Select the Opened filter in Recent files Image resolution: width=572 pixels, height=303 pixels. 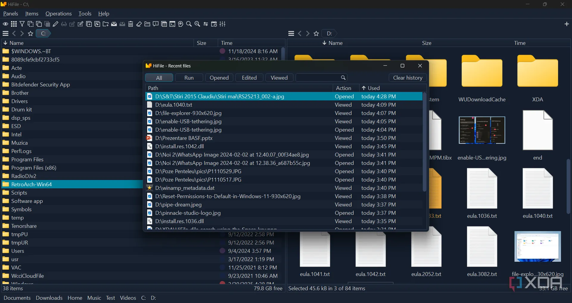coord(219,78)
